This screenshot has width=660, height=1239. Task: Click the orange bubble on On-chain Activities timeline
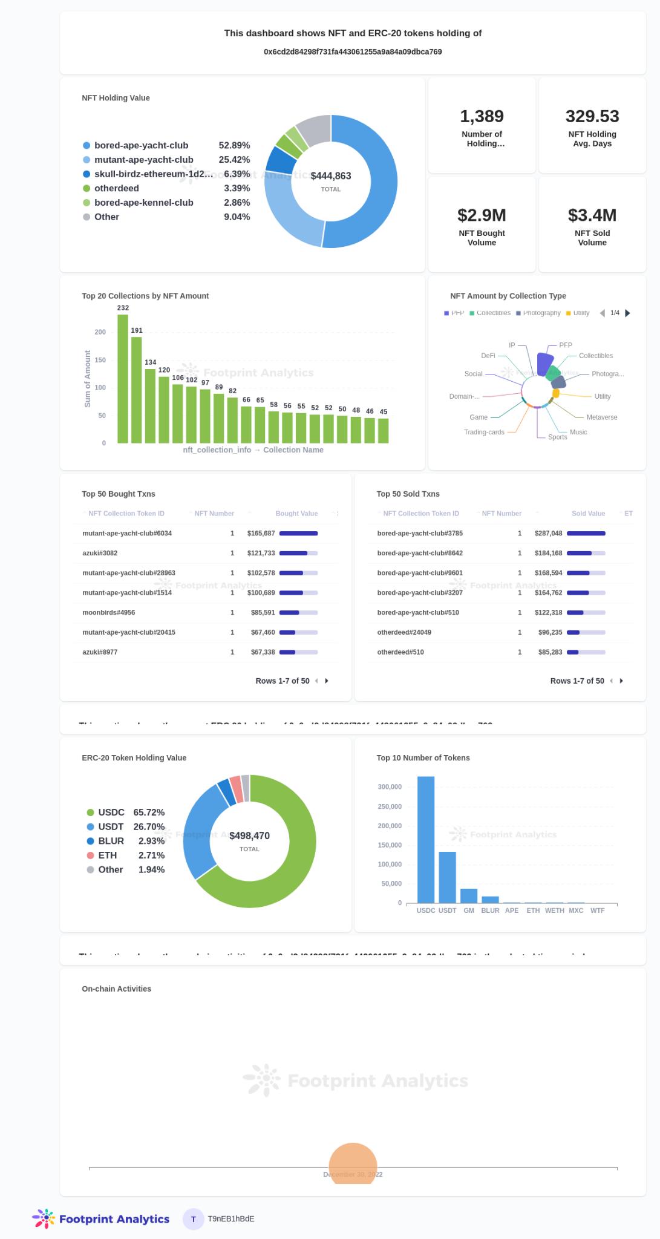pos(353,1164)
